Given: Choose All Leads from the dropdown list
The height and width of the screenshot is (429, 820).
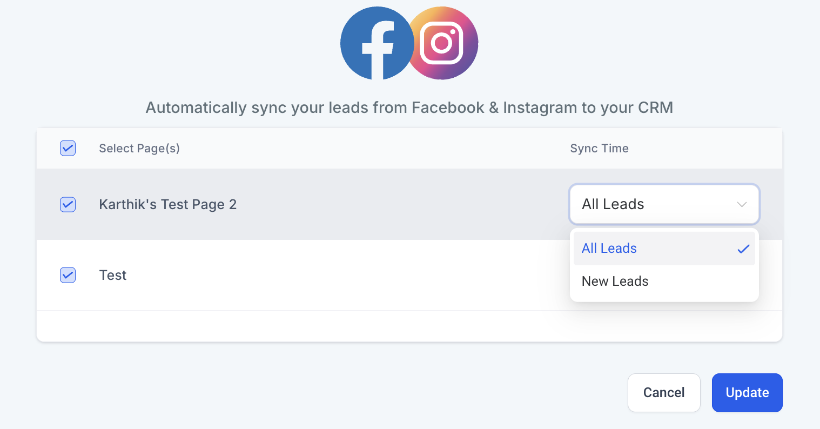Looking at the screenshot, I should pos(664,249).
